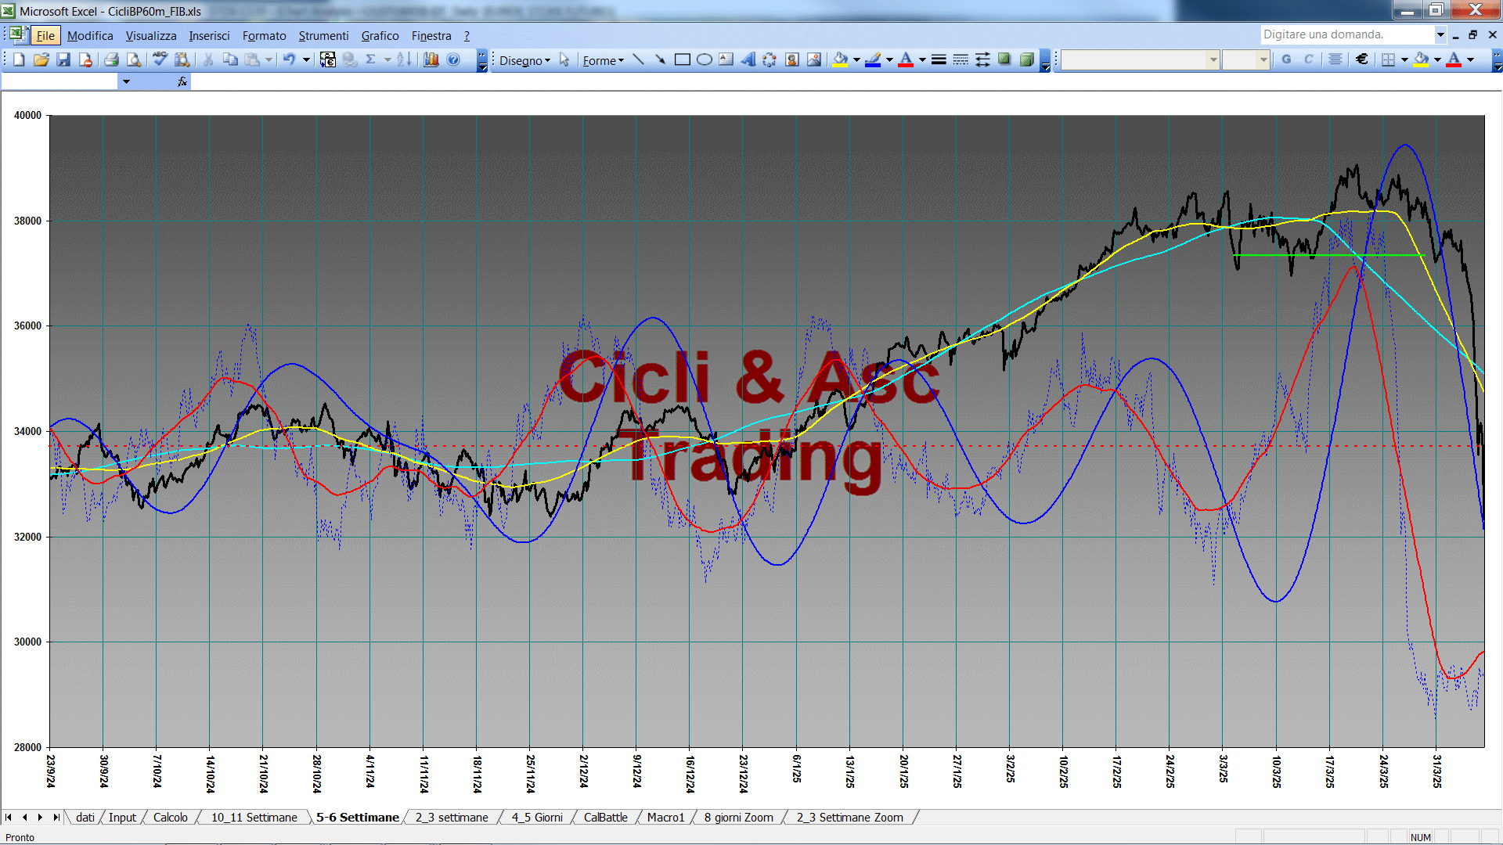
Task: Insert Picture from file icon
Action: coord(814,59)
